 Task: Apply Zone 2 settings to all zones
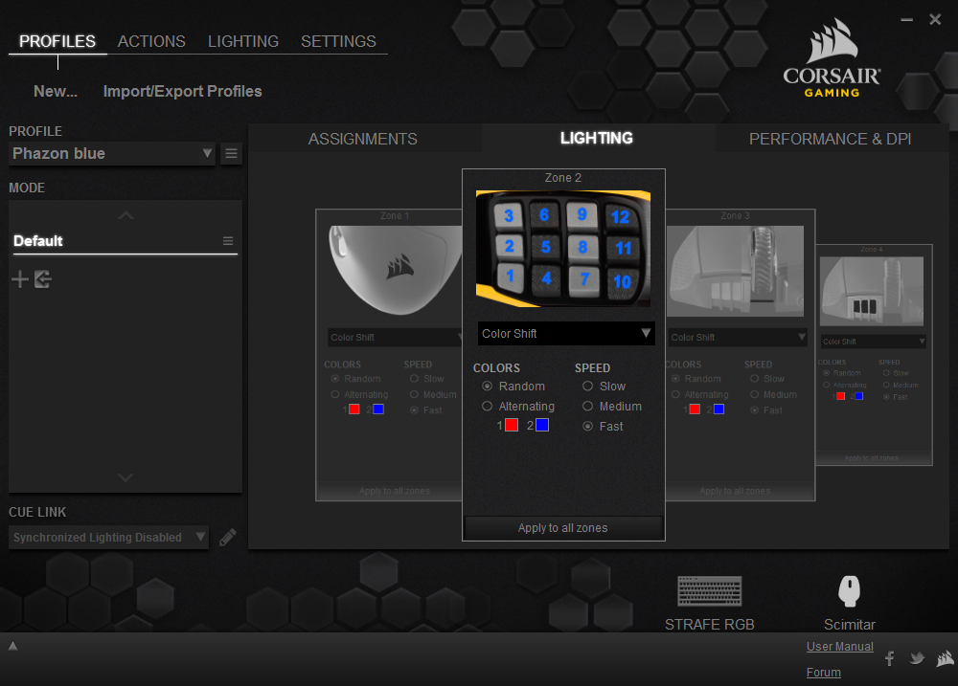(562, 528)
